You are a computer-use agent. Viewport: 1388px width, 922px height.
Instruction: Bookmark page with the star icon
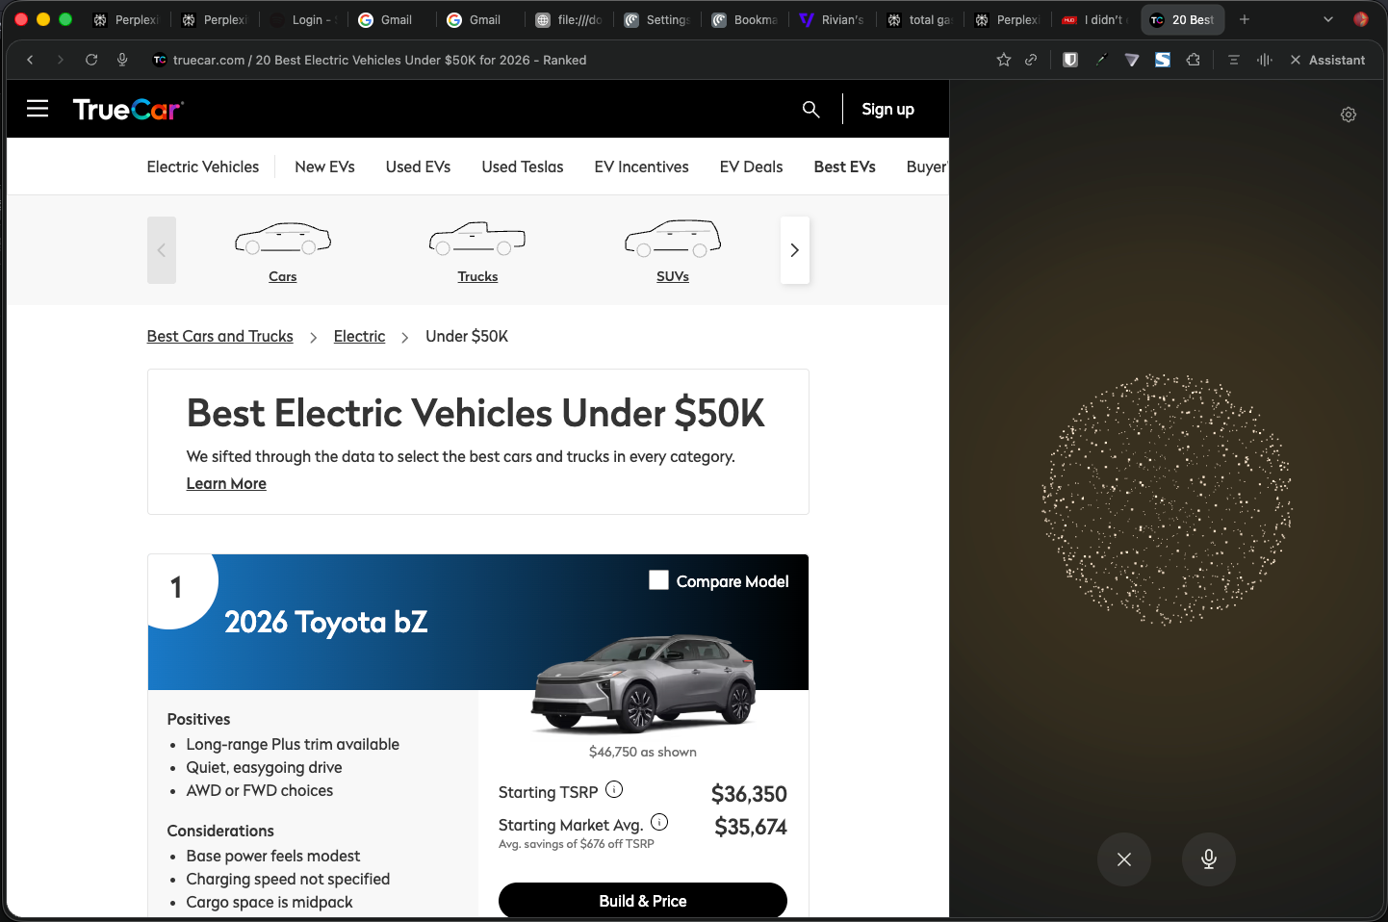[1004, 60]
